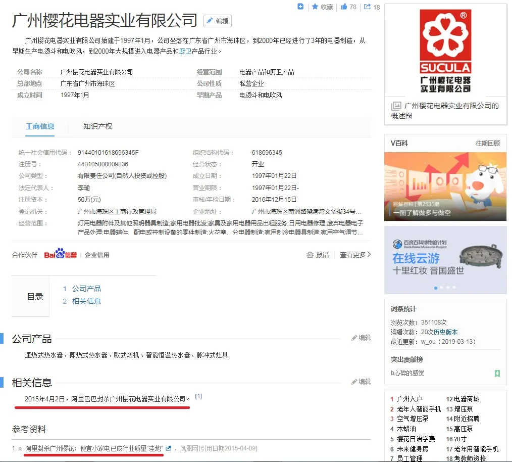Open the hot search 增压泵
The image size is (512, 462).
click(464, 409)
